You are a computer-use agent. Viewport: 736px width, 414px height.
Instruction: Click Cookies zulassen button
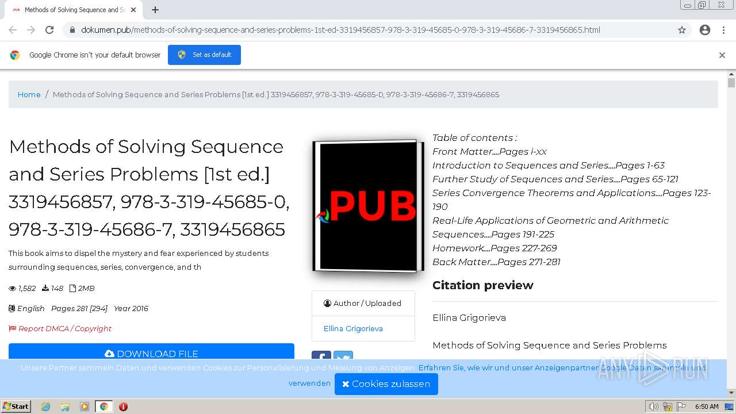click(x=386, y=384)
